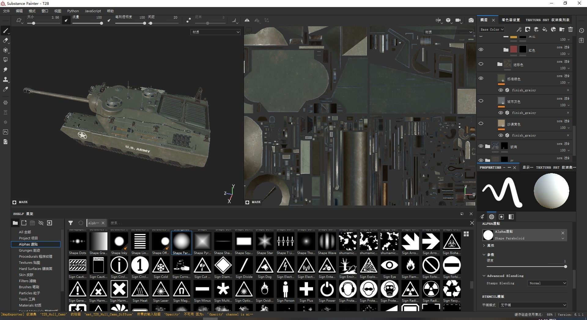Select Alphas 透贴 shelf category
This screenshot has width=587, height=320.
[x=36, y=244]
